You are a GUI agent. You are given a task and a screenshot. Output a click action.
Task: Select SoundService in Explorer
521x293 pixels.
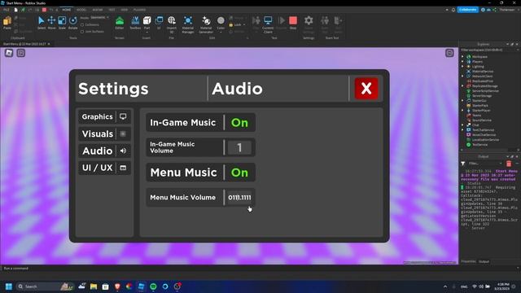pyautogui.click(x=482, y=120)
